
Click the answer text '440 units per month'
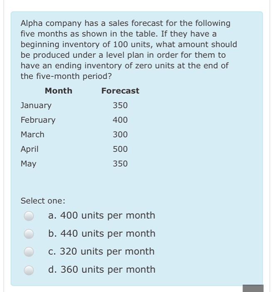pos(108,234)
